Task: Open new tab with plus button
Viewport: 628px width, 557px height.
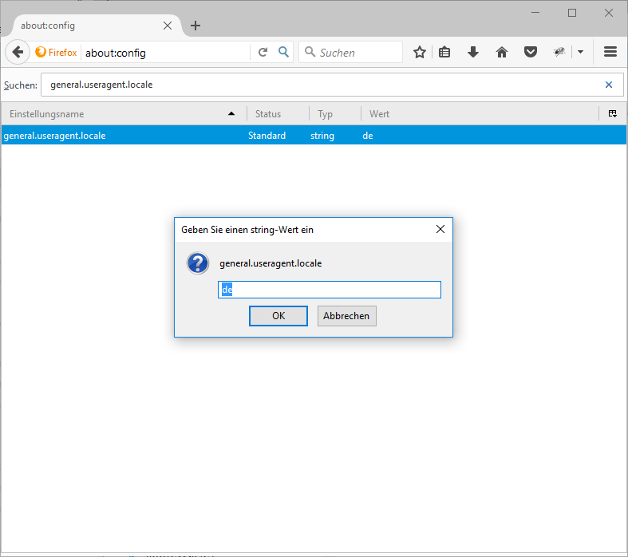Action: pos(196,26)
